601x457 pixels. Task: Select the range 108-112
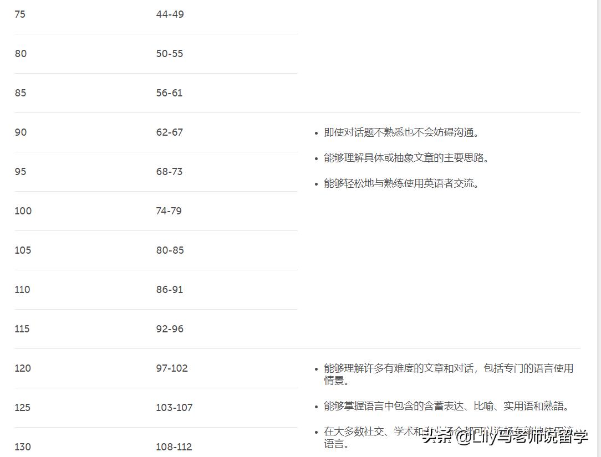[174, 447]
